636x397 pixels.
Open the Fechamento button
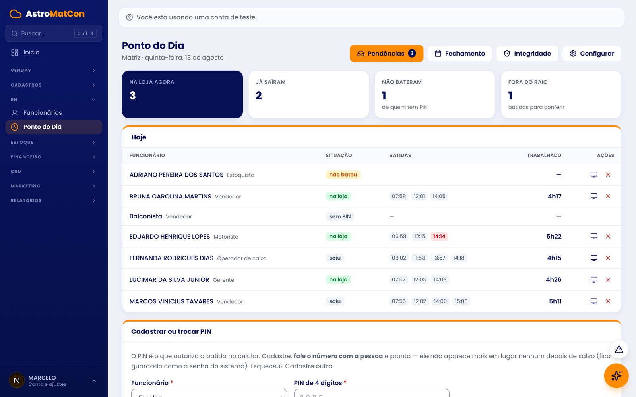point(460,54)
